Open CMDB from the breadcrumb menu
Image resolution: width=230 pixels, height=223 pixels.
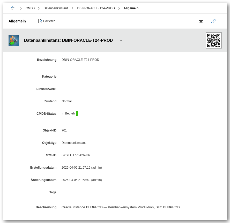coord(30,8)
